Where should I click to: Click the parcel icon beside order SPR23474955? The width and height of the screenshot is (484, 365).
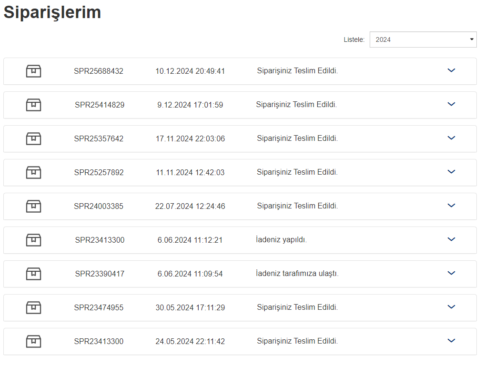33,307
